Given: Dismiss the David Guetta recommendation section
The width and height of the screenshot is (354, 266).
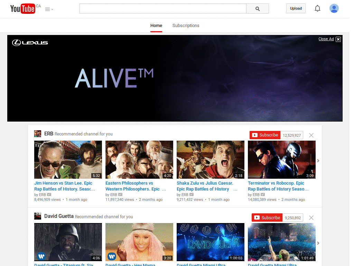Looking at the screenshot, I should coord(311,218).
